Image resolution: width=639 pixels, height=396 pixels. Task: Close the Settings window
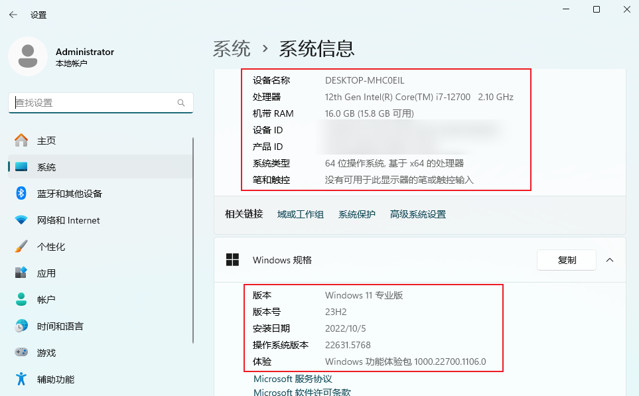point(627,9)
